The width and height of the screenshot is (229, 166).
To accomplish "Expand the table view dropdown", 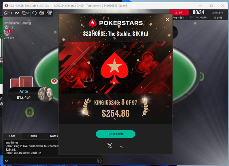I will tap(15, 13).
